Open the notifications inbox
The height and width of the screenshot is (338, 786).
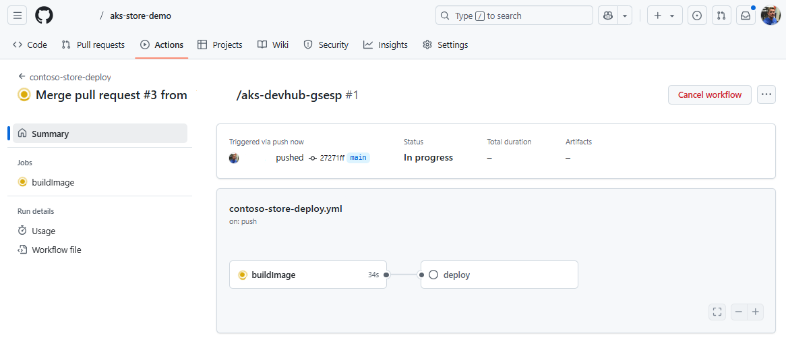pos(746,16)
